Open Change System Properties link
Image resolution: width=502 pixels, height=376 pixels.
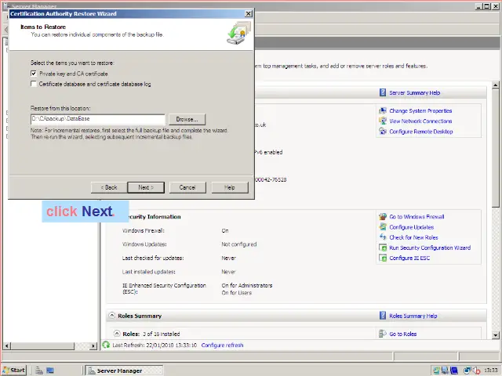click(420, 110)
